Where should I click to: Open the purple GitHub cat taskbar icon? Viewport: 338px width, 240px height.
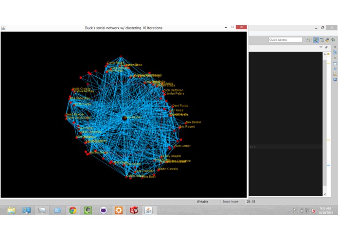104,210
